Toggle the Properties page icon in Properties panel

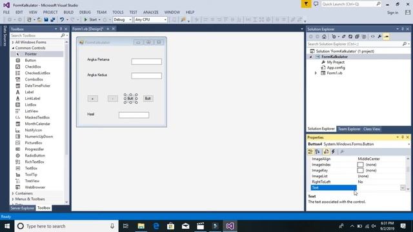coord(326,151)
